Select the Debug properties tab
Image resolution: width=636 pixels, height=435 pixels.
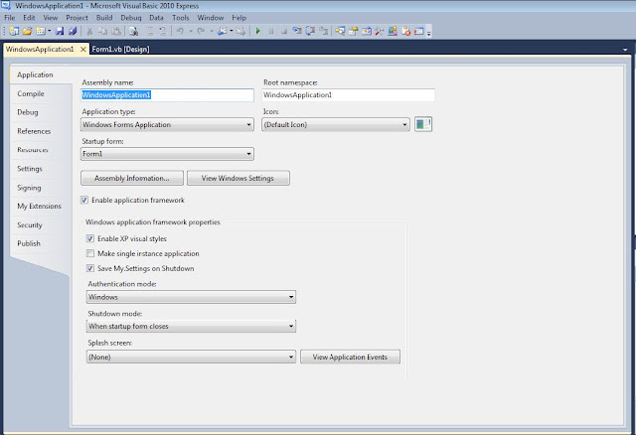point(28,112)
